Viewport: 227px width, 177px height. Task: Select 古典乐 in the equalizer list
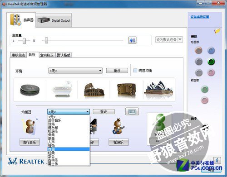69,160
